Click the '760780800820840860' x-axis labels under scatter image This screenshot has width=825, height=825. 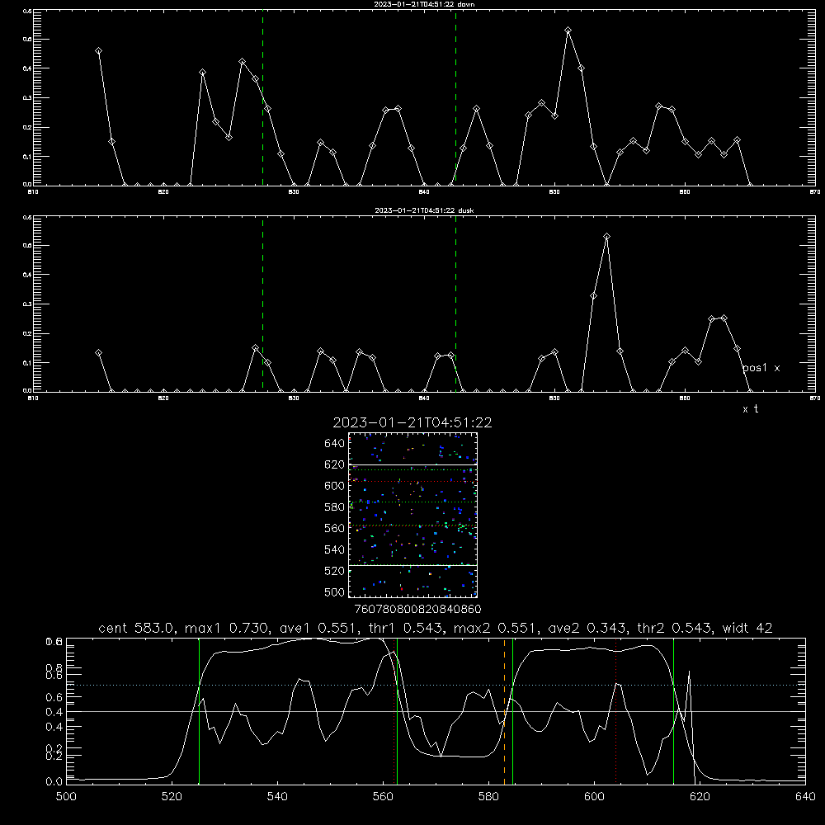pos(417,609)
